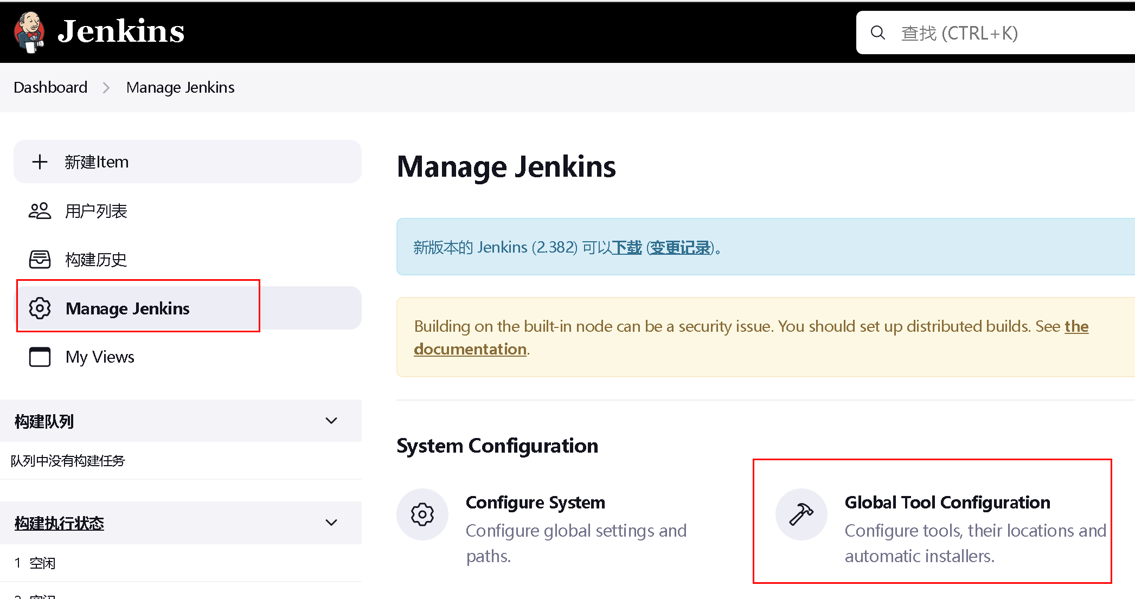Screen dimensions: 1135x599
Task: Click Manage Jenkins breadcrumb
Action: coord(180,87)
